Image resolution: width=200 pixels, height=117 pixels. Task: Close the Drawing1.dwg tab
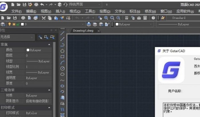[x=99, y=31]
